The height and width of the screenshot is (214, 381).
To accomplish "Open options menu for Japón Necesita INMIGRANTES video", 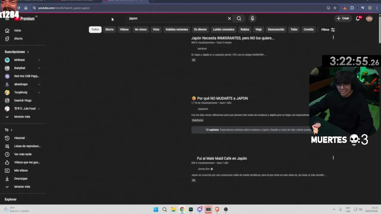I will (x=333, y=37).
